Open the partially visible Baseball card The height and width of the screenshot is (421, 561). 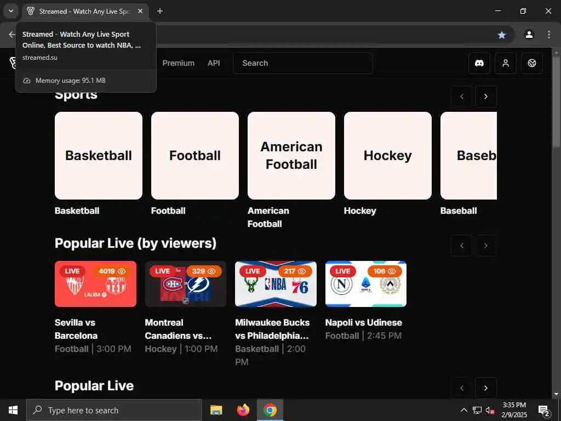(469, 155)
